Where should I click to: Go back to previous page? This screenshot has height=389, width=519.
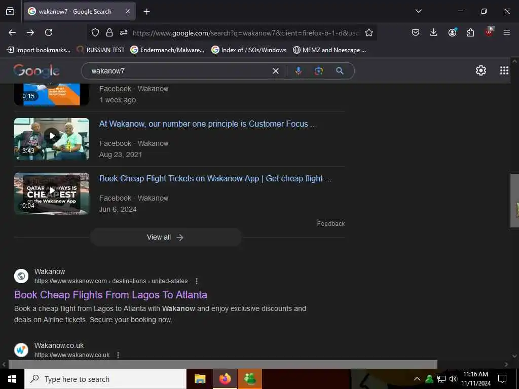12,32
